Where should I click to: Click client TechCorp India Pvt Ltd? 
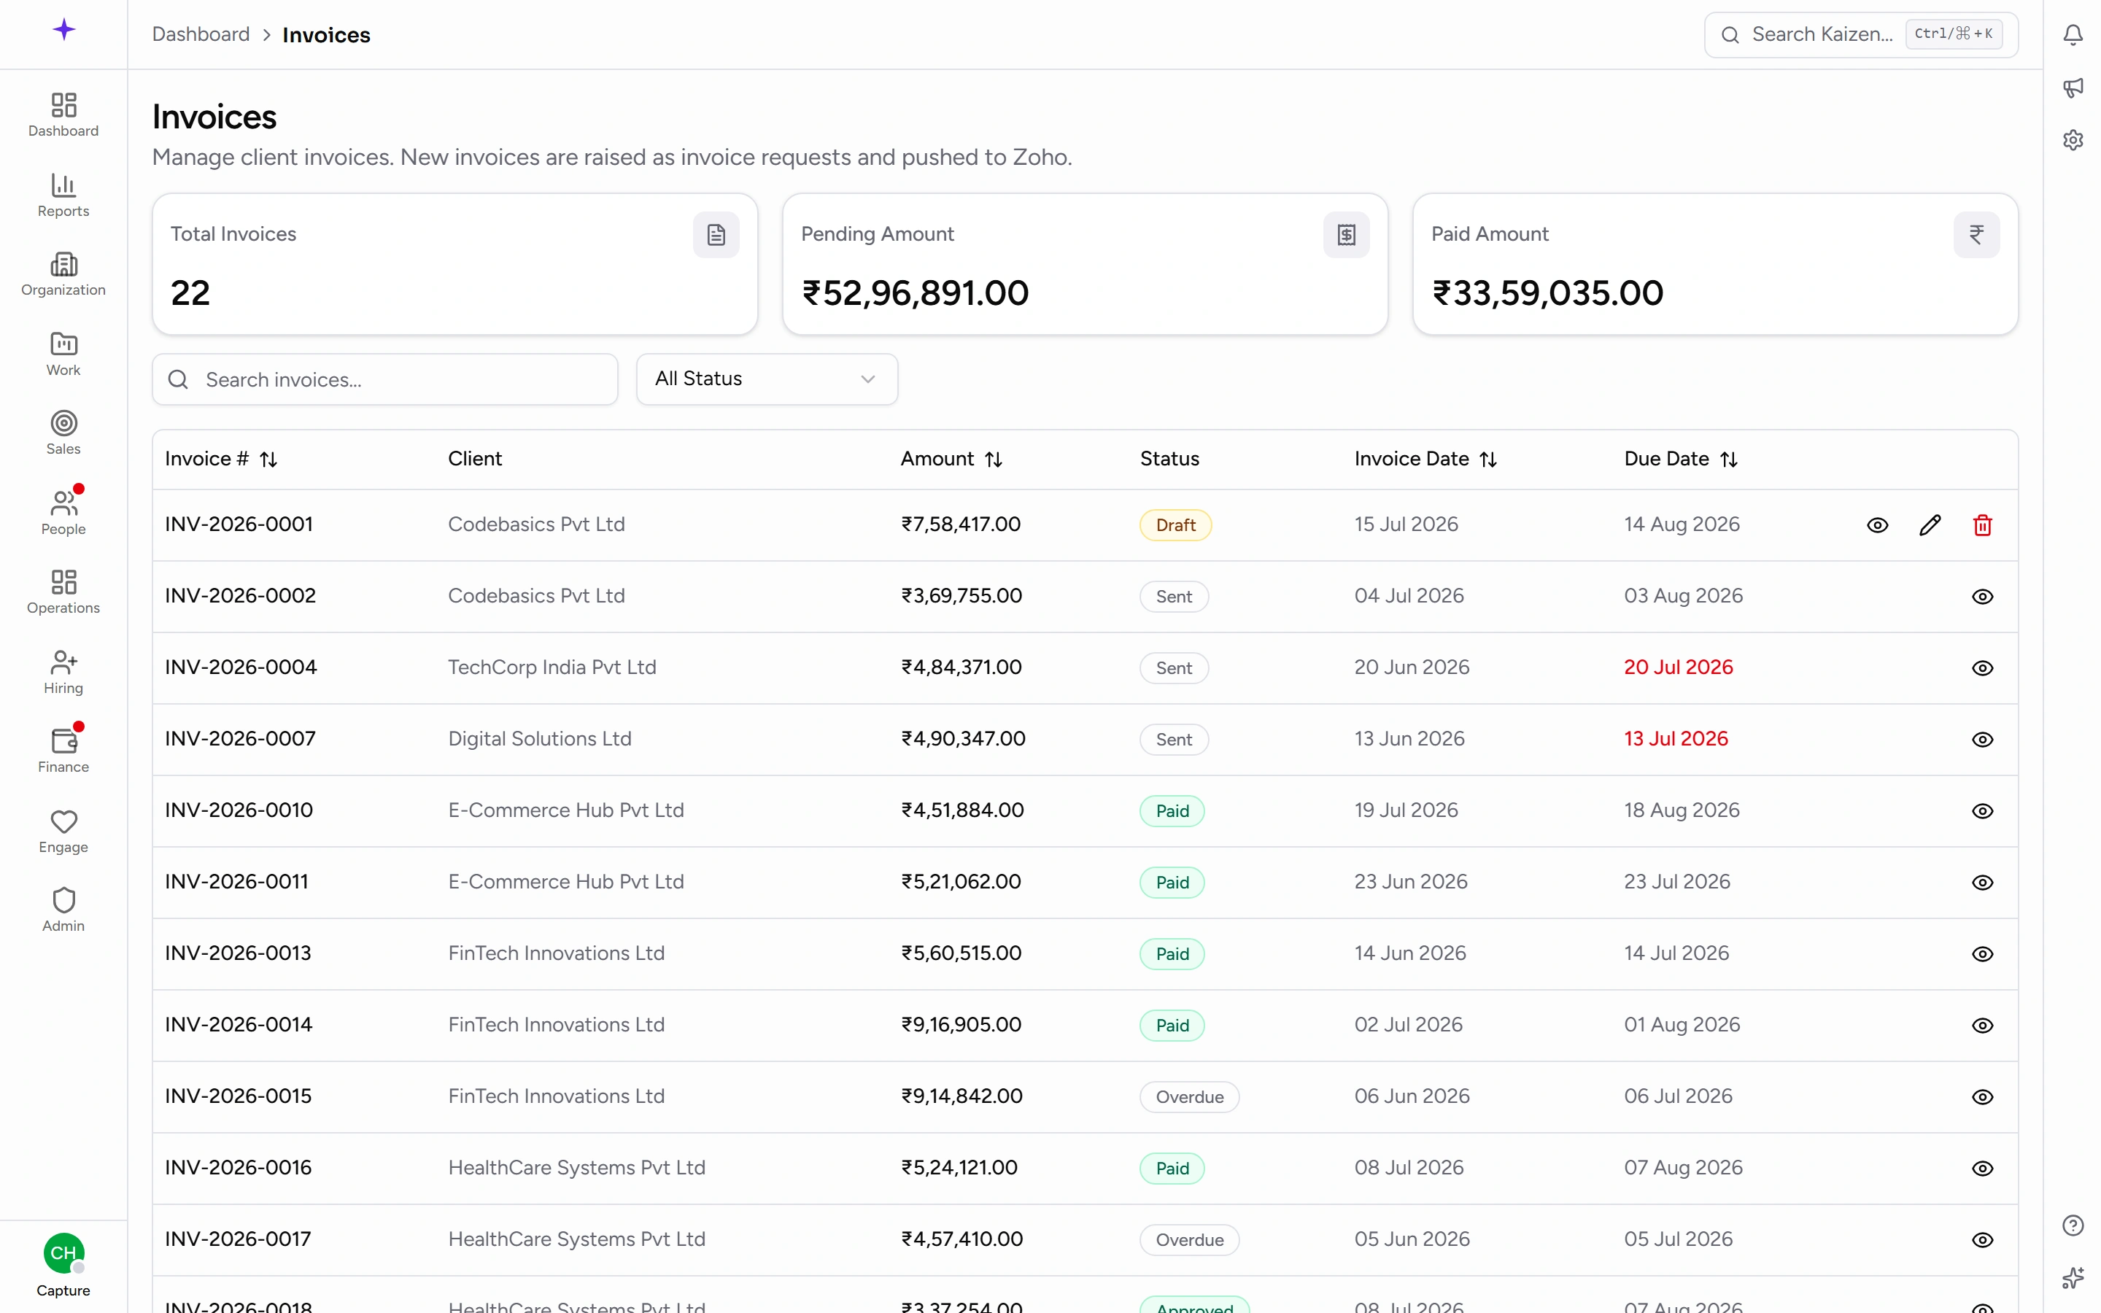pyautogui.click(x=552, y=667)
